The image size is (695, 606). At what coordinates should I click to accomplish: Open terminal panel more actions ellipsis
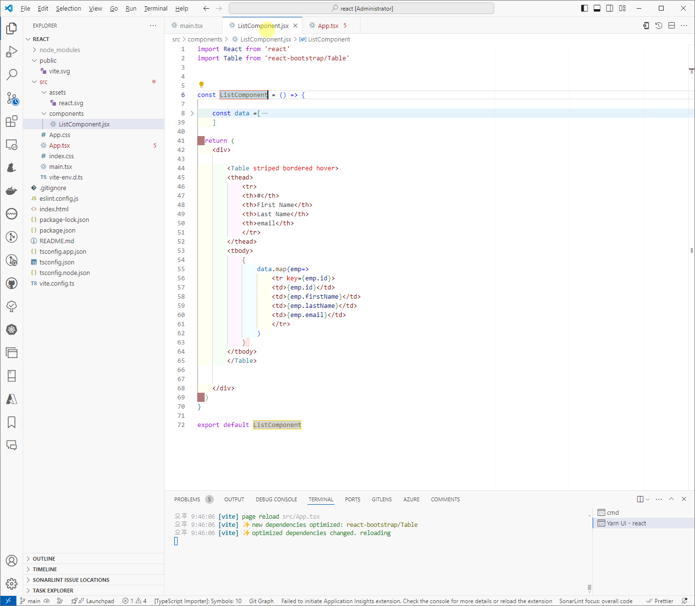coord(659,499)
